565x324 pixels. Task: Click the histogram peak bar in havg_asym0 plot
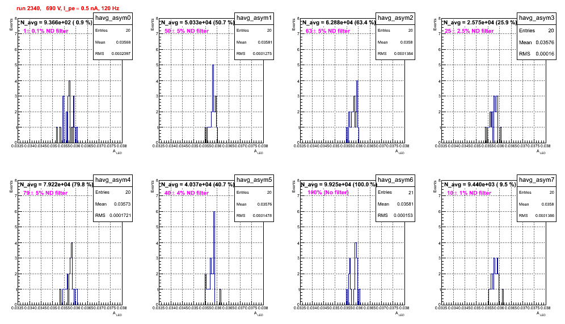coord(70,111)
